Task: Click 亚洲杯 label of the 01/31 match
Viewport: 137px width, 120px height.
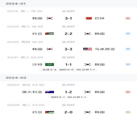Action: [x=68, y=57]
